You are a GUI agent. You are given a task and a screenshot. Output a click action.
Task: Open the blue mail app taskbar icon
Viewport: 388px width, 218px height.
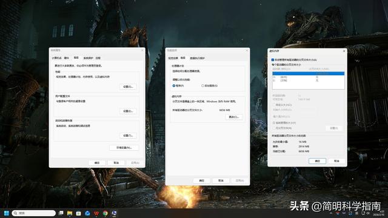tap(87, 213)
